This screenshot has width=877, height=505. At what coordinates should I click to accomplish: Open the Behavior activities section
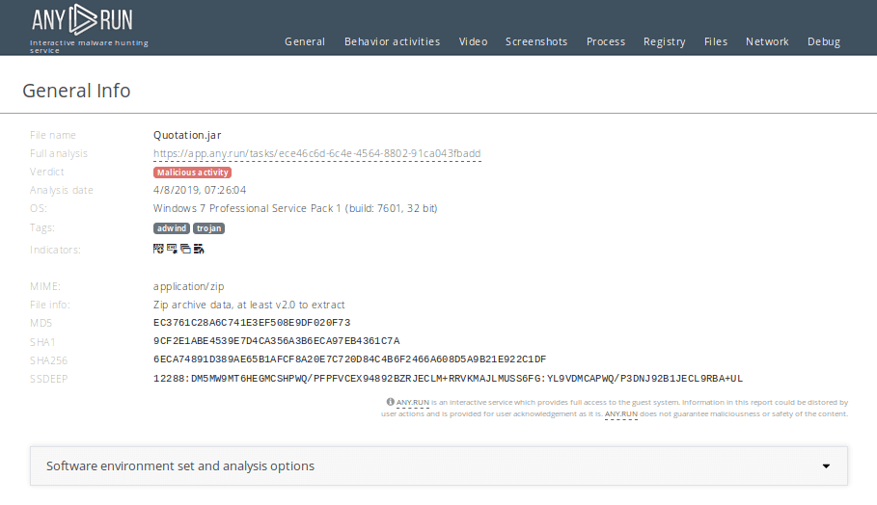tap(392, 41)
